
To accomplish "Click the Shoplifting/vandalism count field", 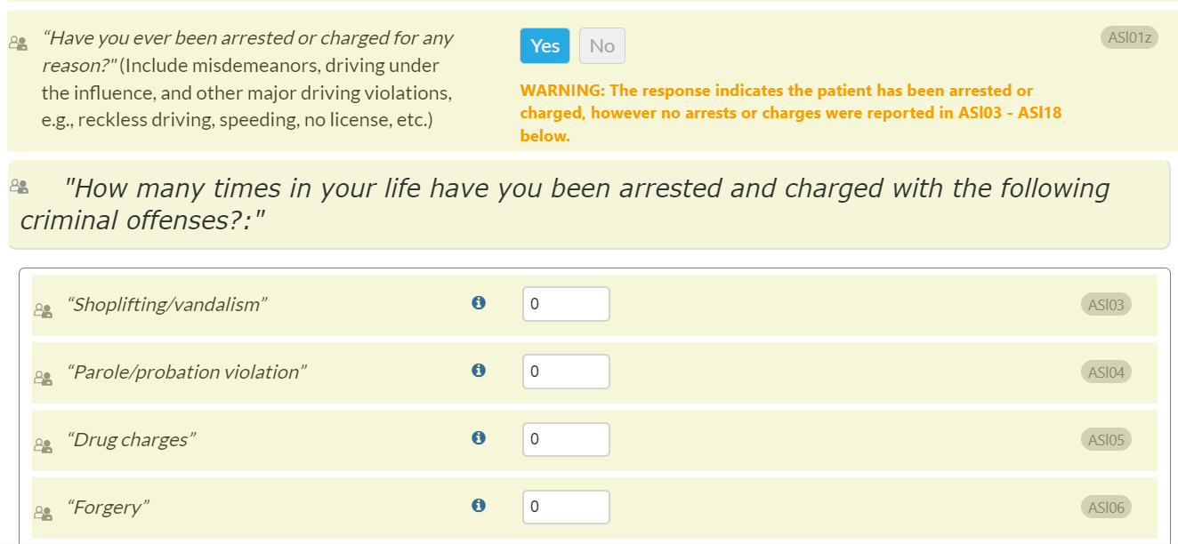I will [566, 304].
